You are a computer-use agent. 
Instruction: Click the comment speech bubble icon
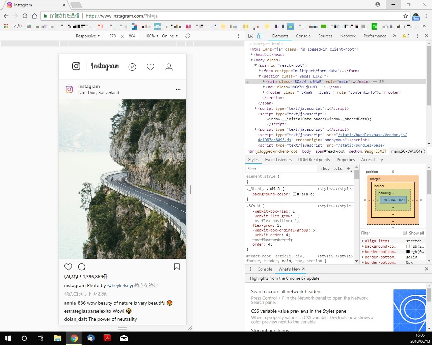pos(82,267)
